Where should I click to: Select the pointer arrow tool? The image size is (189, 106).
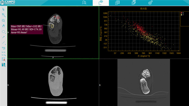click(x=3, y=9)
